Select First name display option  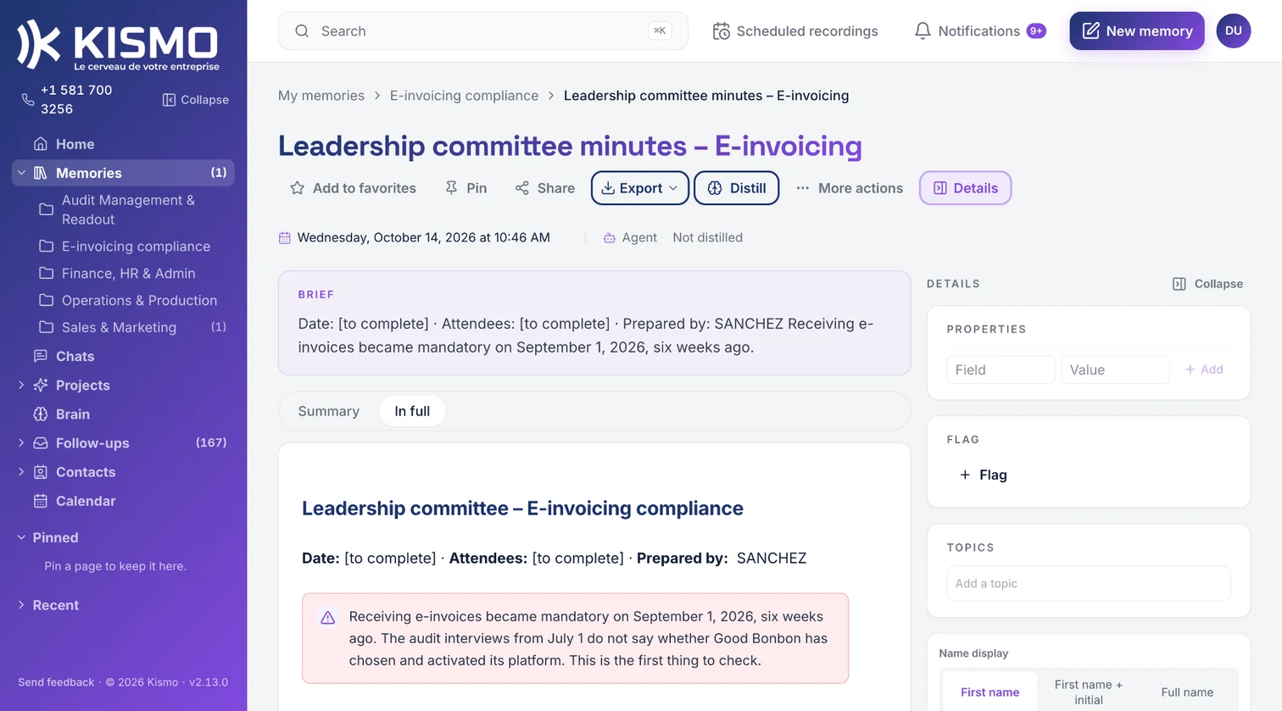[x=989, y=692]
